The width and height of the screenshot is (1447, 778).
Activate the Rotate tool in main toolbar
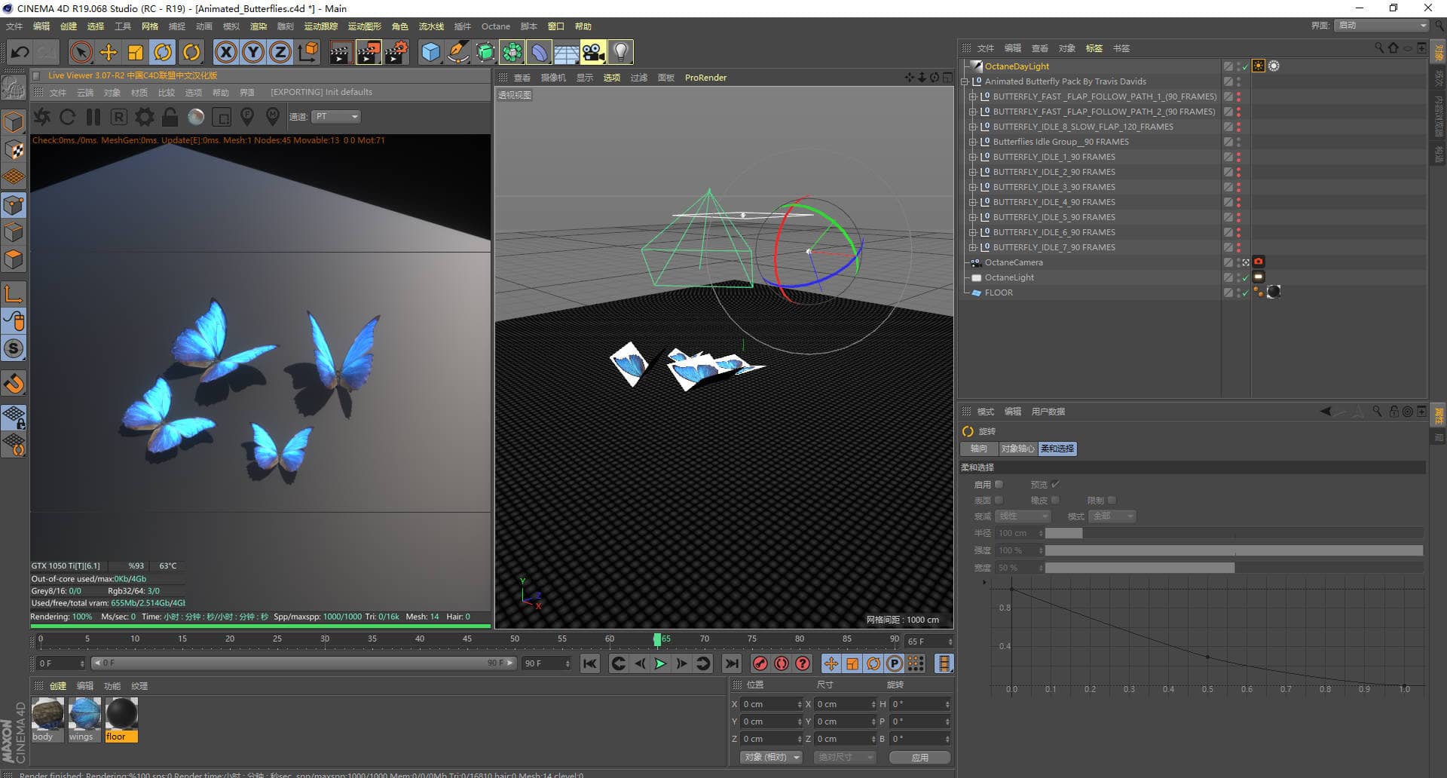[163, 52]
